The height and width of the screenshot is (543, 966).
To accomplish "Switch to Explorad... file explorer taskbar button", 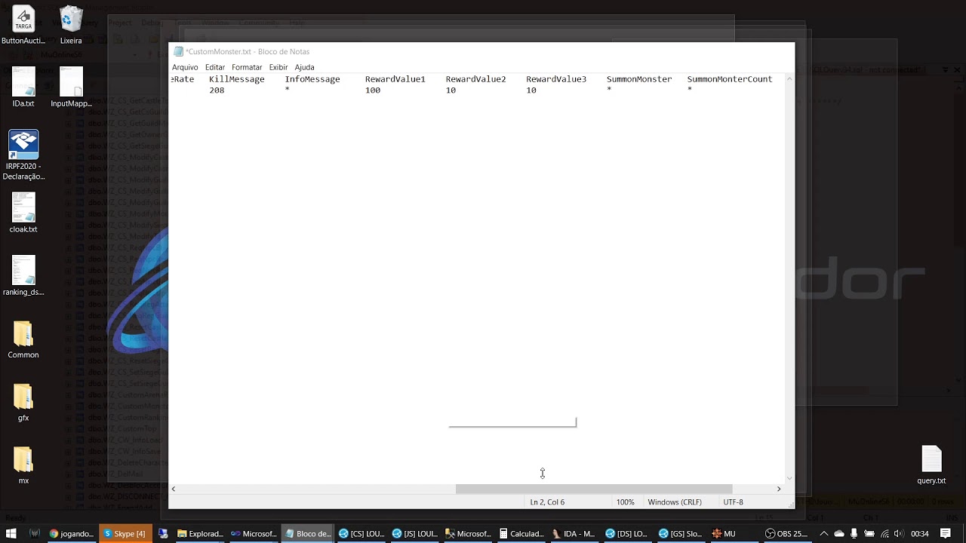I will click(x=200, y=533).
